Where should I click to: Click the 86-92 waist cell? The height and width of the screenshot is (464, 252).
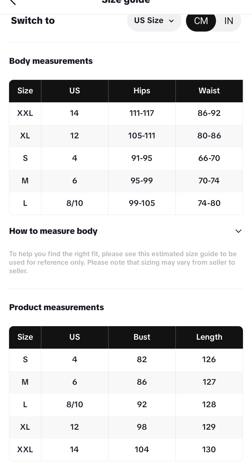[x=209, y=113]
